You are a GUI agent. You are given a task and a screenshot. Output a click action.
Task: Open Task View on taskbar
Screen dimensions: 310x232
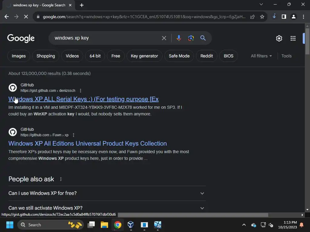click(91, 225)
